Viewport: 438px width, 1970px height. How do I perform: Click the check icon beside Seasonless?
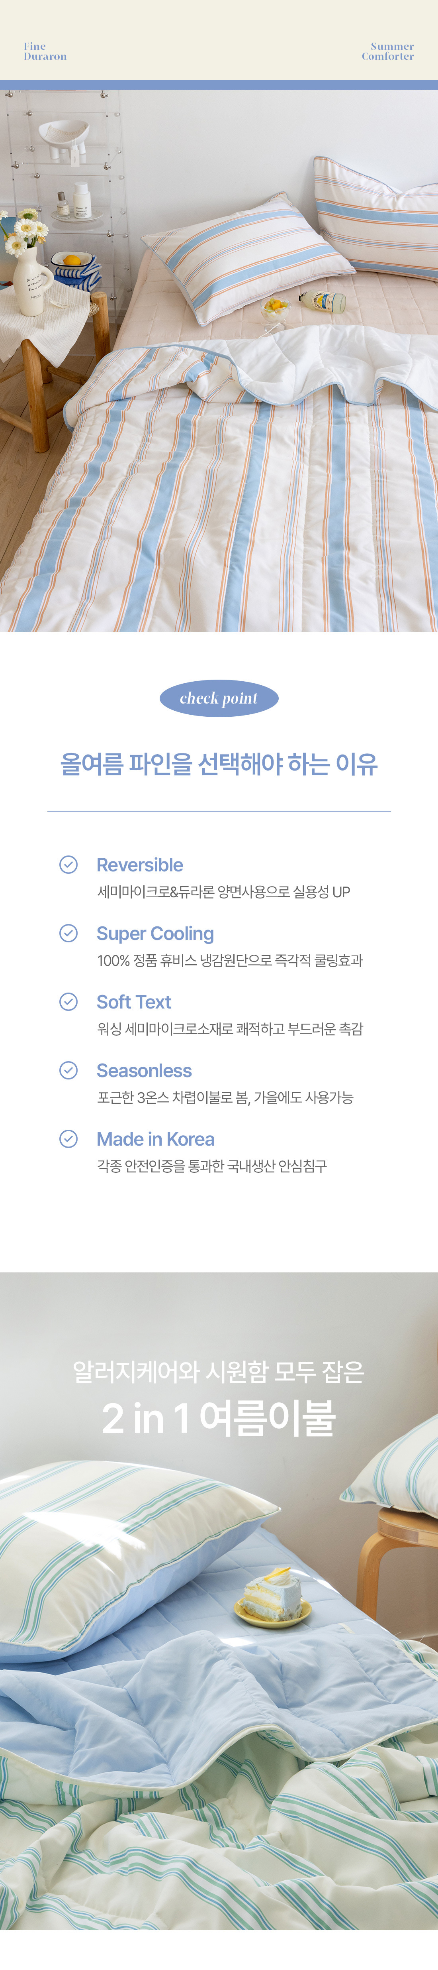pyautogui.click(x=69, y=1071)
